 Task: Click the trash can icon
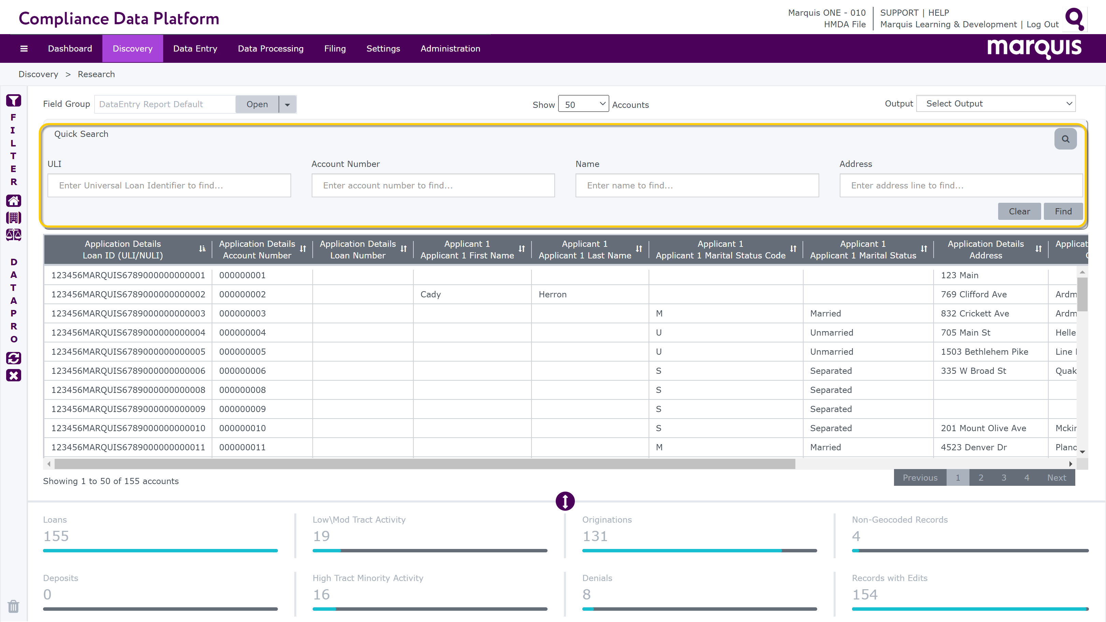pyautogui.click(x=13, y=606)
